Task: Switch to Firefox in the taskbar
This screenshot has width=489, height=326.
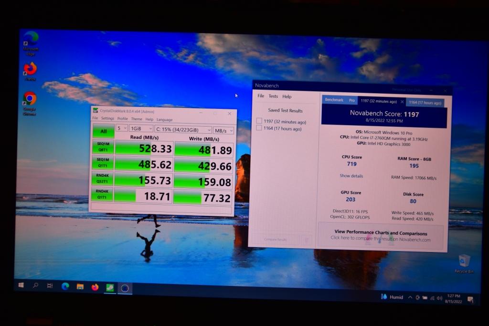Action: [95, 287]
